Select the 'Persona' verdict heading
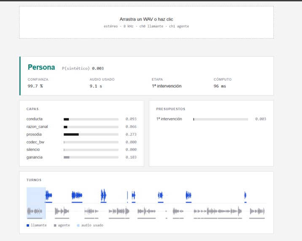 [41, 67]
